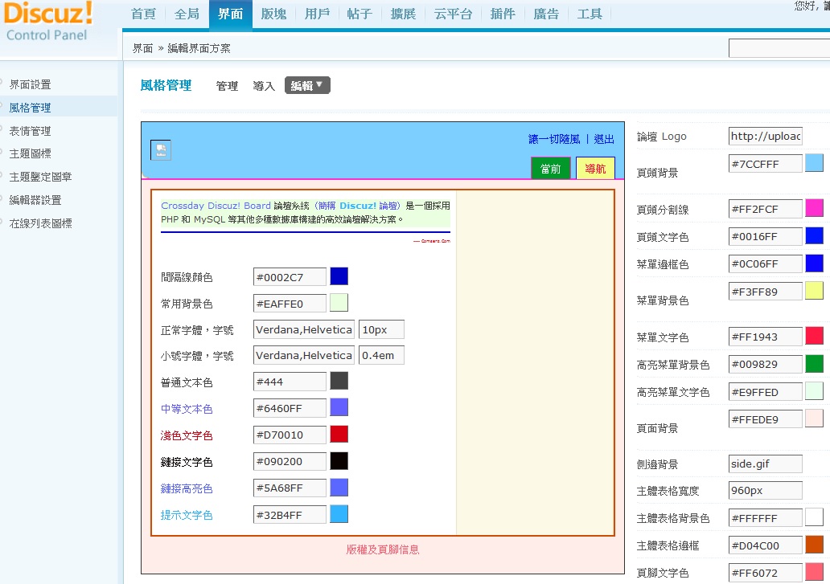Click the broken logo image icon in preview
Viewport: 830px width, 584px height.
coord(161,150)
